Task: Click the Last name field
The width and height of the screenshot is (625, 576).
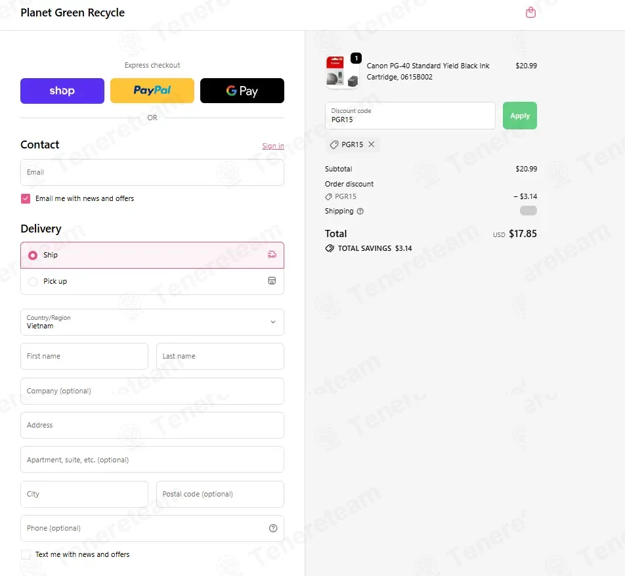Action: point(220,356)
